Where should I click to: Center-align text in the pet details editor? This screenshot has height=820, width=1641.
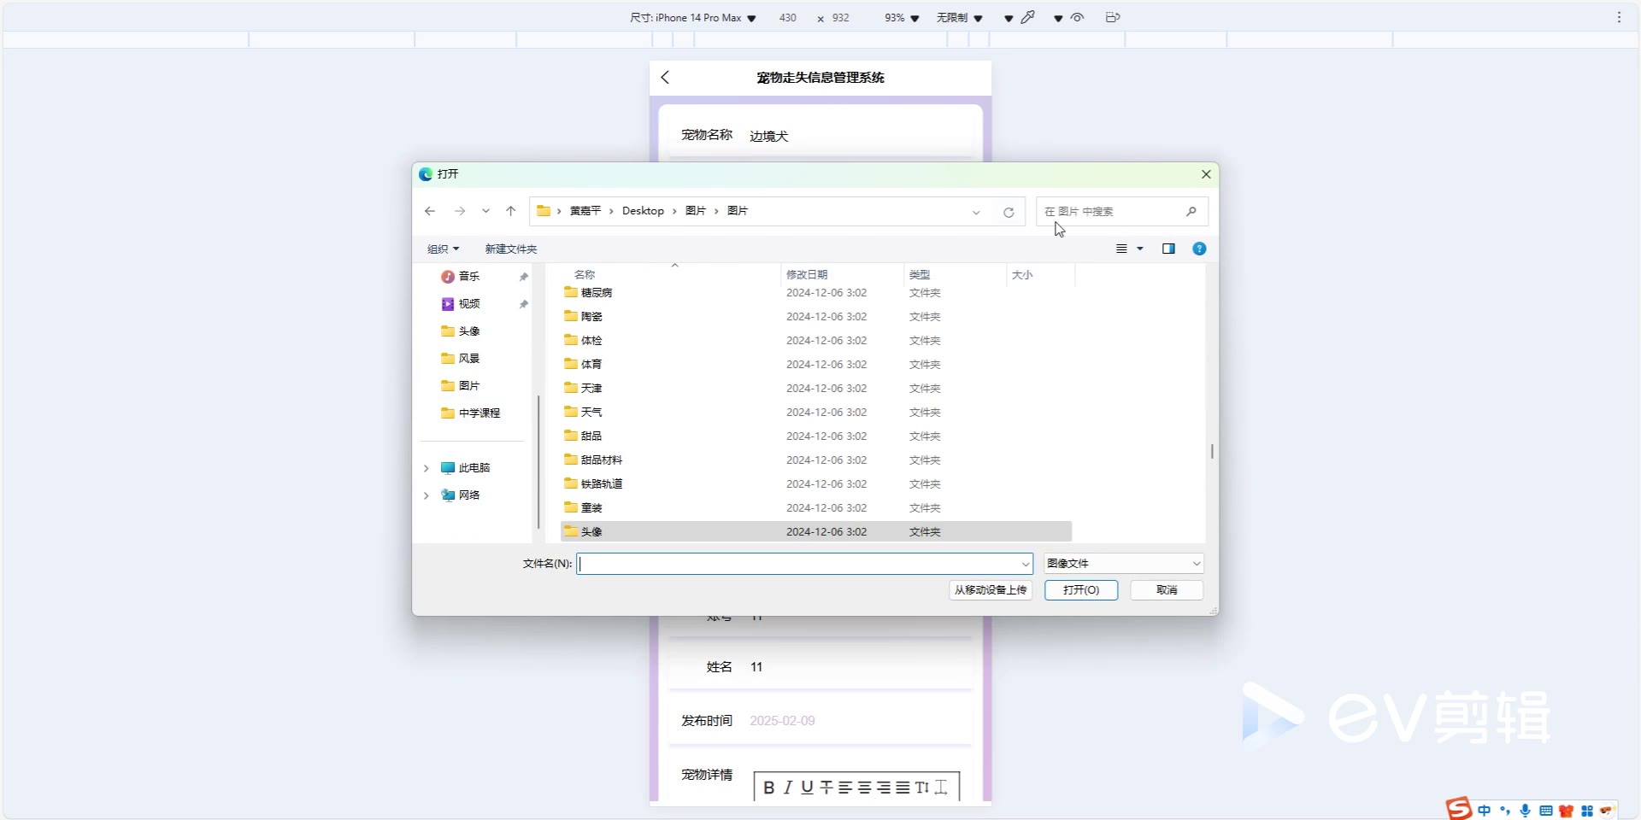pyautogui.click(x=864, y=788)
